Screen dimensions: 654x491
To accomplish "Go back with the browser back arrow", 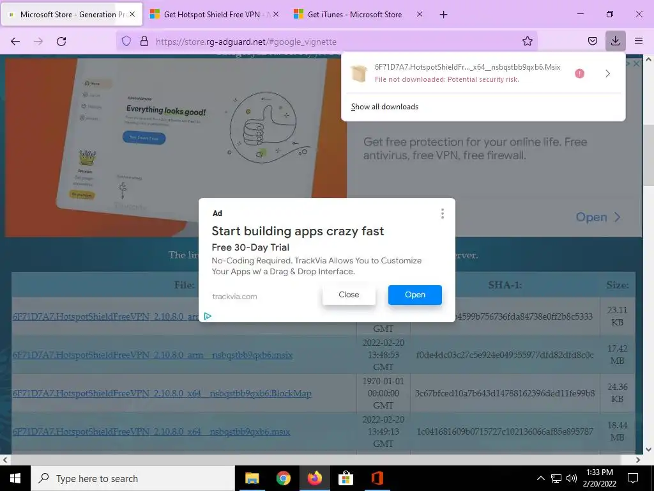I will 15,42.
